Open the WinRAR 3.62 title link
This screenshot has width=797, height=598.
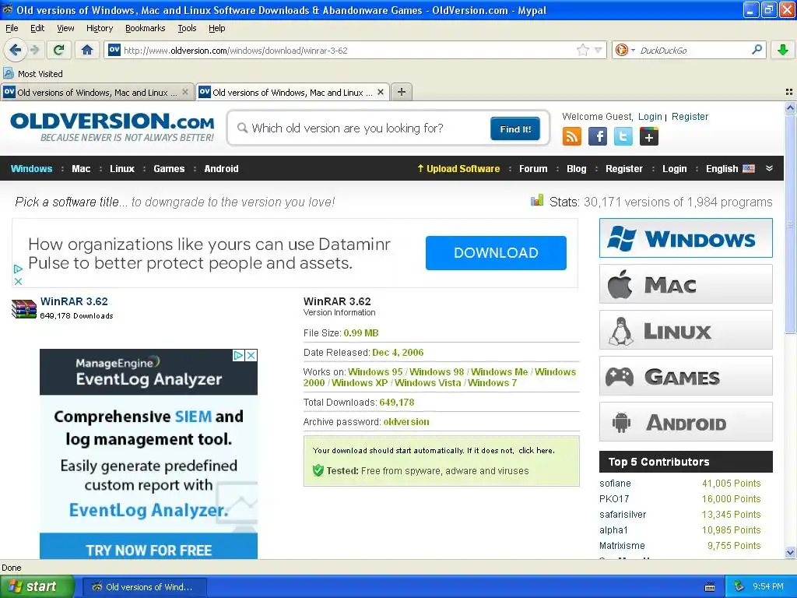(74, 301)
